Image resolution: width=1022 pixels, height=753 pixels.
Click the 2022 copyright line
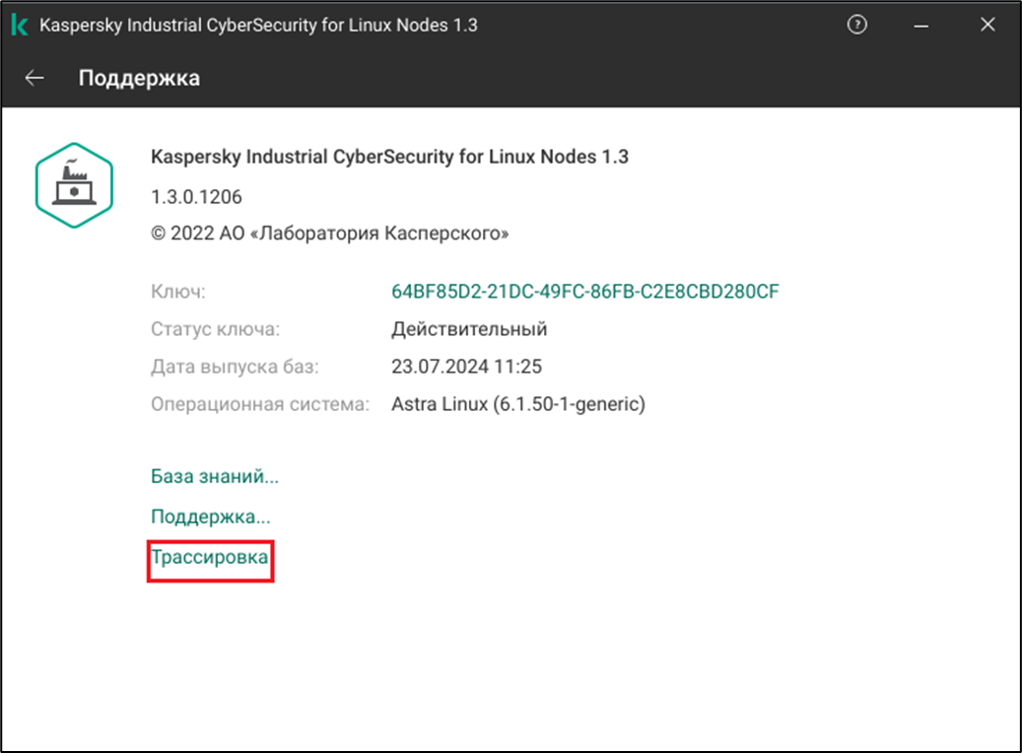pyautogui.click(x=330, y=234)
